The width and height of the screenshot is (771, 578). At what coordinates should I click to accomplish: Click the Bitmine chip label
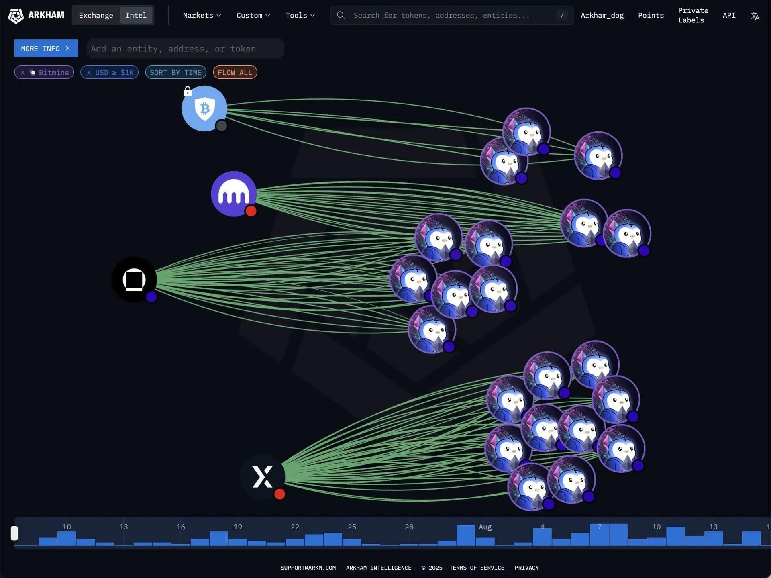pos(54,72)
